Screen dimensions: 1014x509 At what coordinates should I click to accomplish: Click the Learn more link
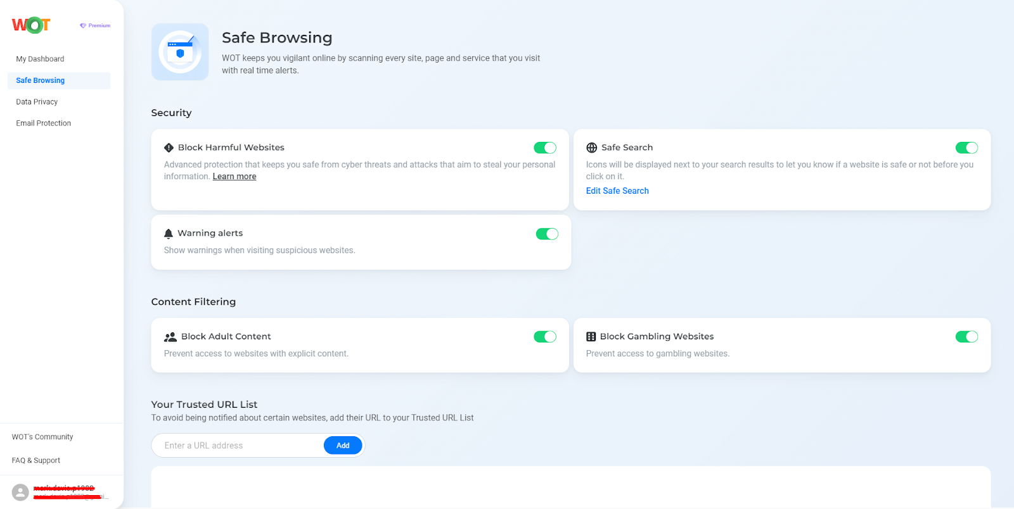234,177
